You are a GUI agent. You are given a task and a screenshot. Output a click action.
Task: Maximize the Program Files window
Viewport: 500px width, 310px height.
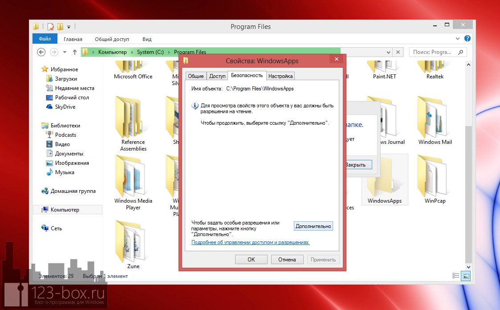click(447, 25)
